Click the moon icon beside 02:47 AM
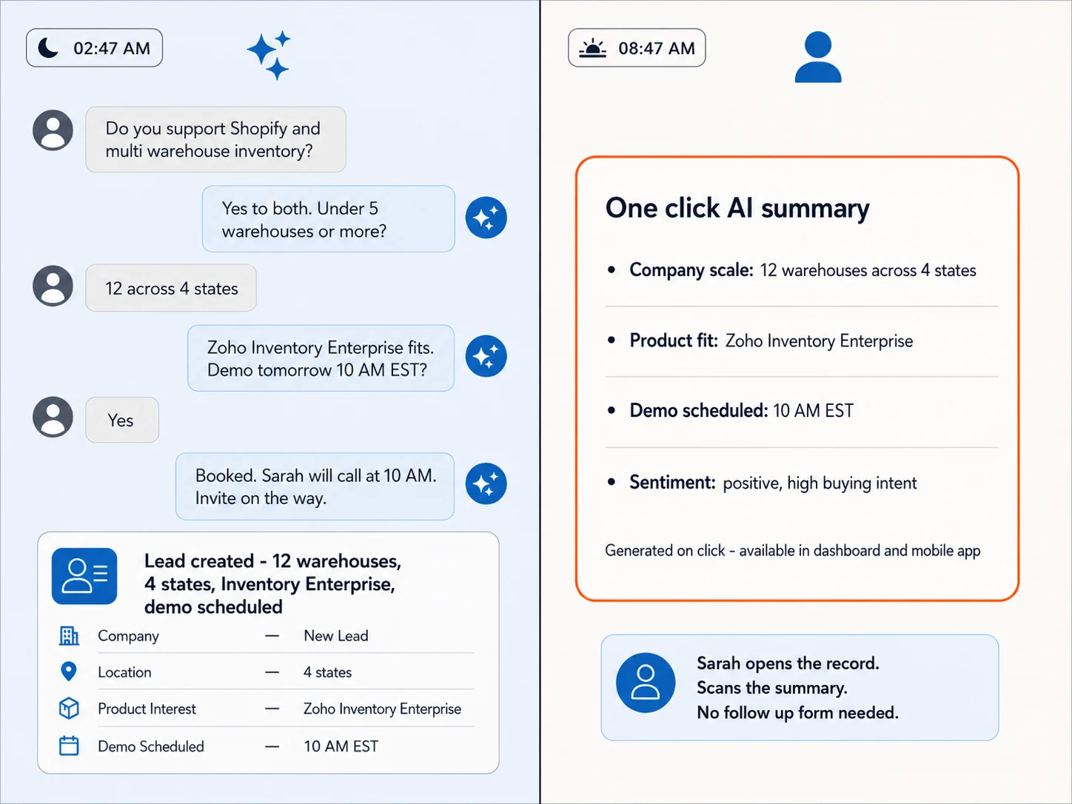 click(x=48, y=48)
